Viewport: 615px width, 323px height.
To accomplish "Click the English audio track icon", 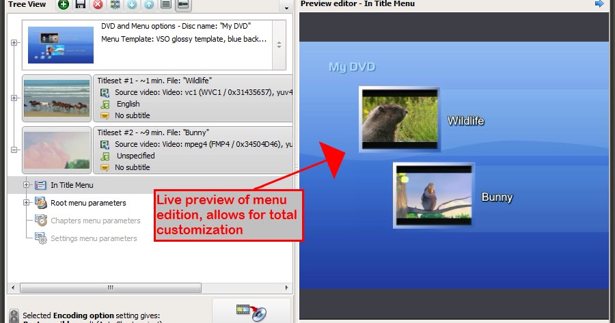I will [x=105, y=104].
